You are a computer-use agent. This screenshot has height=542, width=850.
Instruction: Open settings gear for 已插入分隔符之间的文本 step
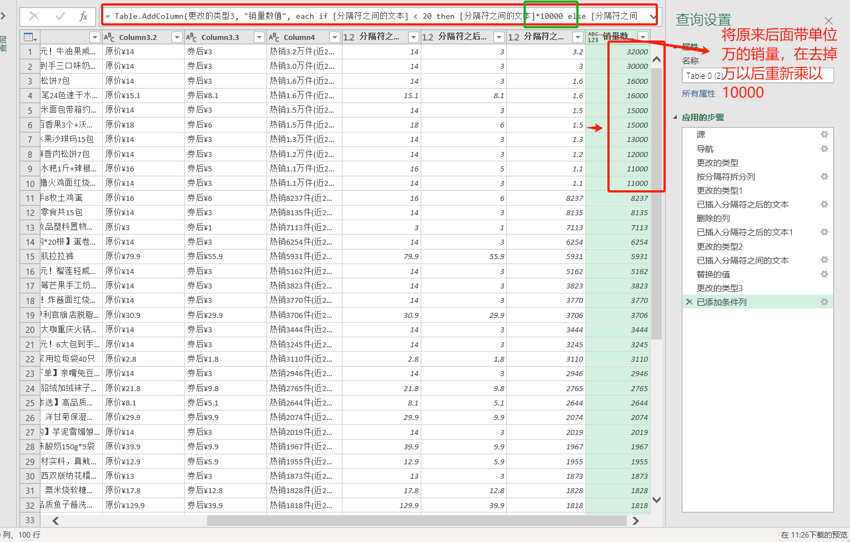824,260
